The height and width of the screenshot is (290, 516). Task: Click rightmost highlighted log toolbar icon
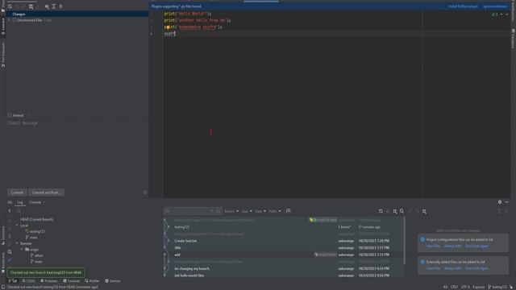(x=425, y=211)
